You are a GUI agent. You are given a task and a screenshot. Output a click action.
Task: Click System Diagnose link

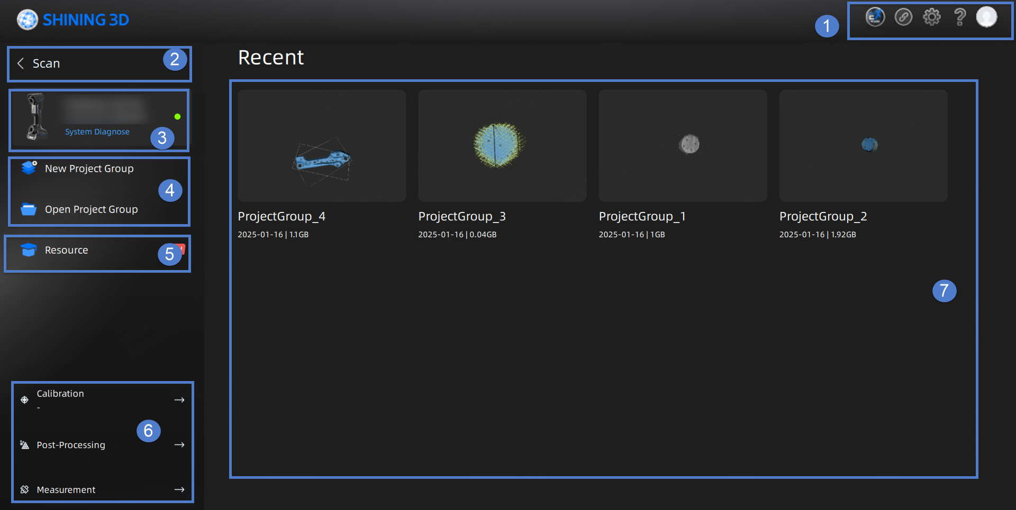point(97,132)
